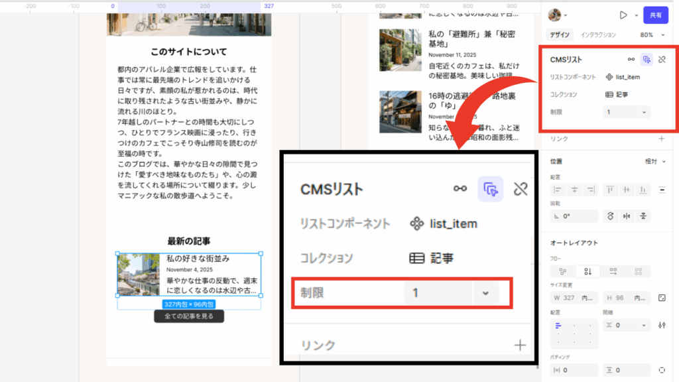679x382 pixels.
Task: Click the rotate 90 degrees icon
Action: [x=611, y=216]
